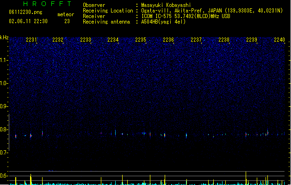Click the 'Observer' field label
The width and height of the screenshot is (291, 185).
(94, 5)
